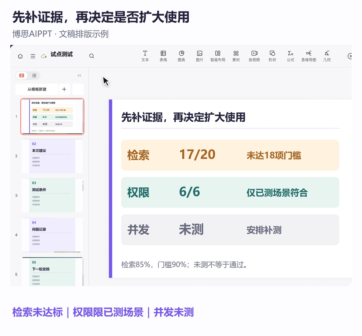Viewport: 362px width, 336px height.
Task: Check the cloud sync status icon
Action: (44, 56)
